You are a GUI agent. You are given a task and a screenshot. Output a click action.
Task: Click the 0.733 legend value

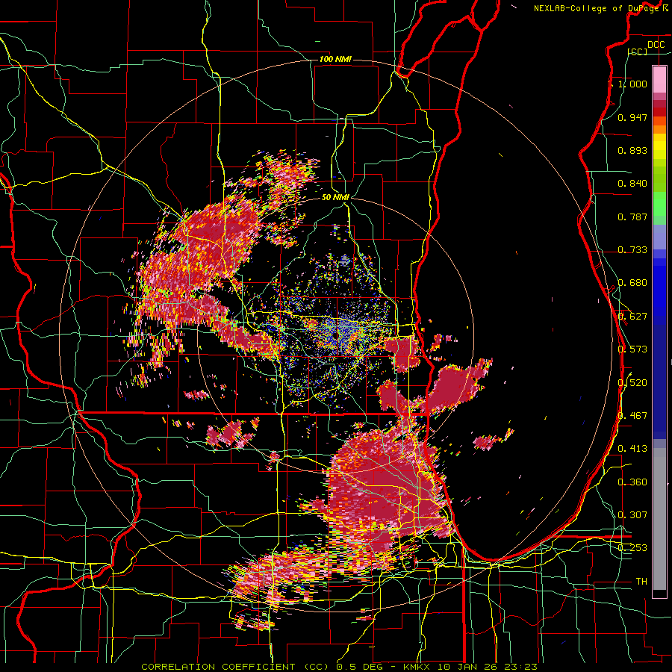click(x=632, y=250)
